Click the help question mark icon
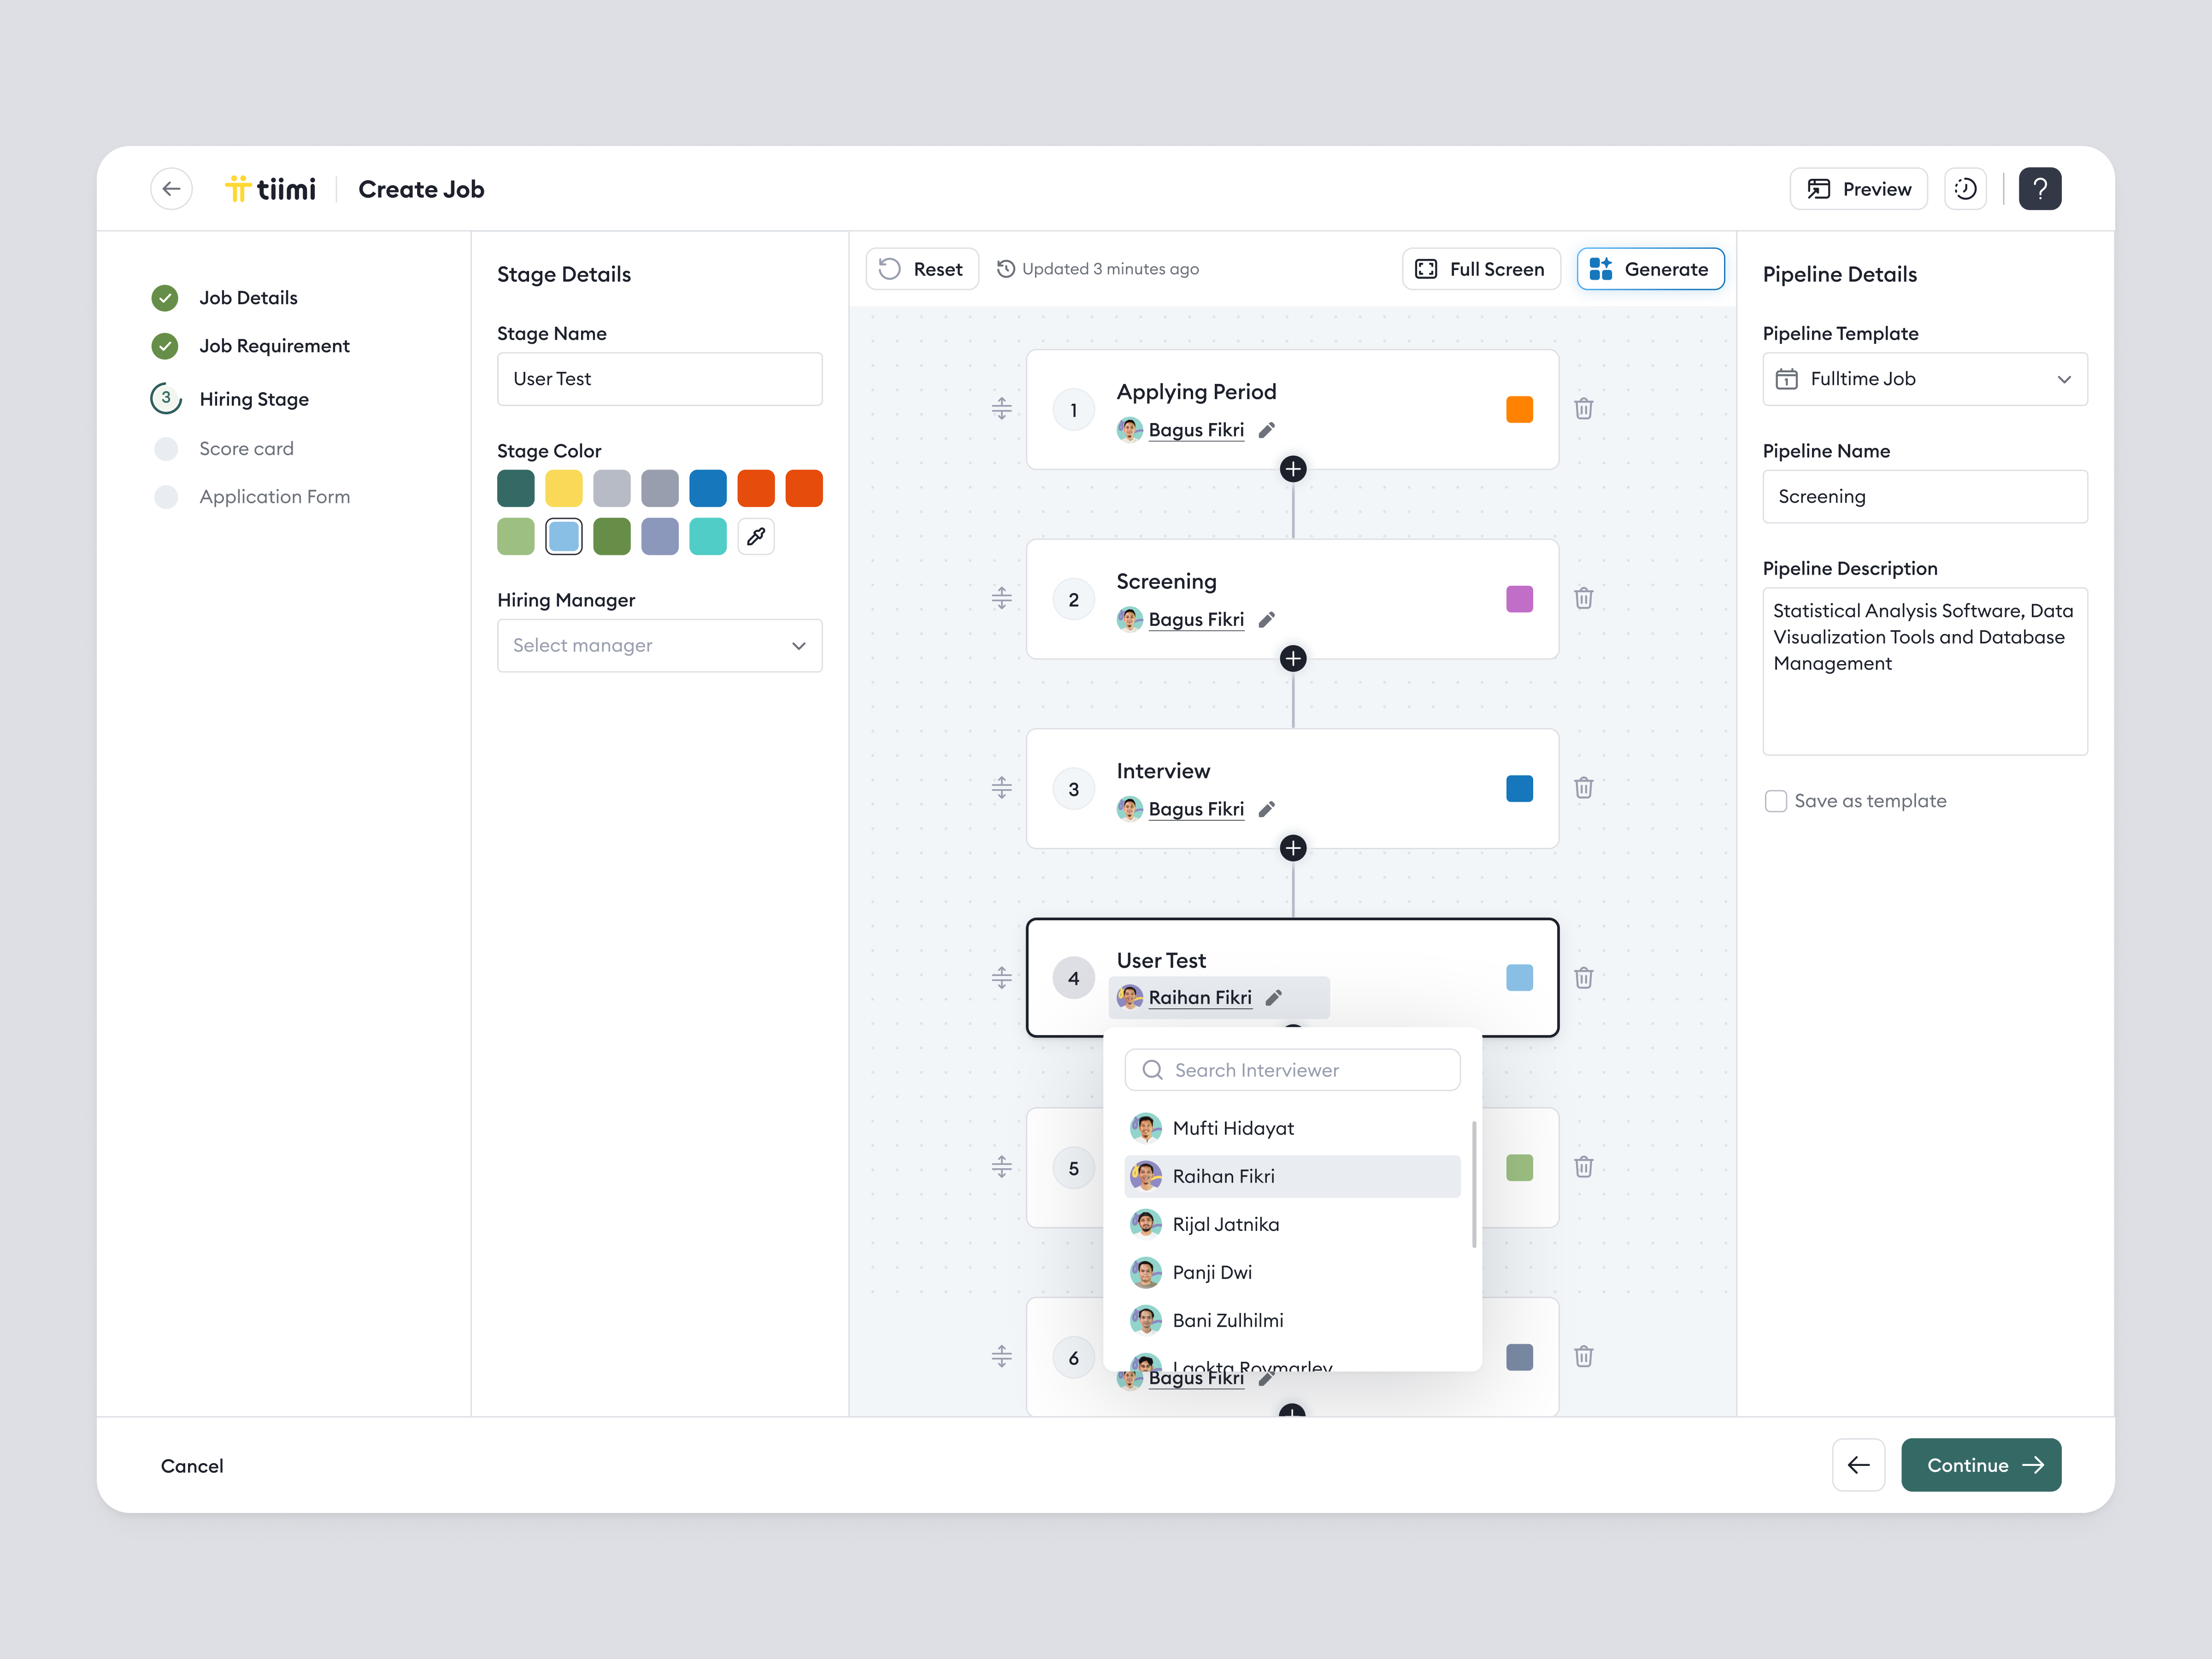 click(2039, 189)
